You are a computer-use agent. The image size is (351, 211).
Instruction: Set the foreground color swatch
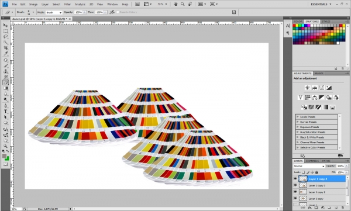[4, 156]
